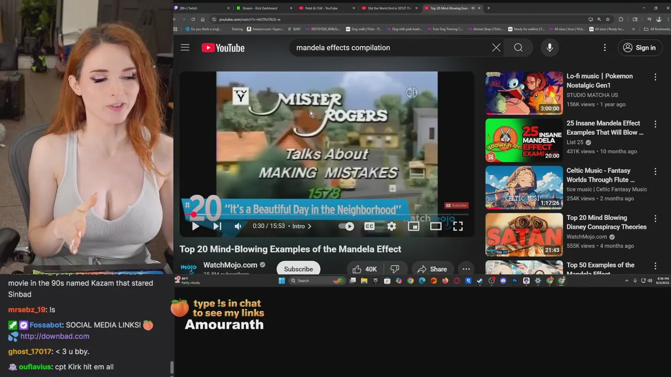Open the video title Top 20 Mind-Blowing Examples
Viewport: 671px width, 377px height.
click(290, 249)
